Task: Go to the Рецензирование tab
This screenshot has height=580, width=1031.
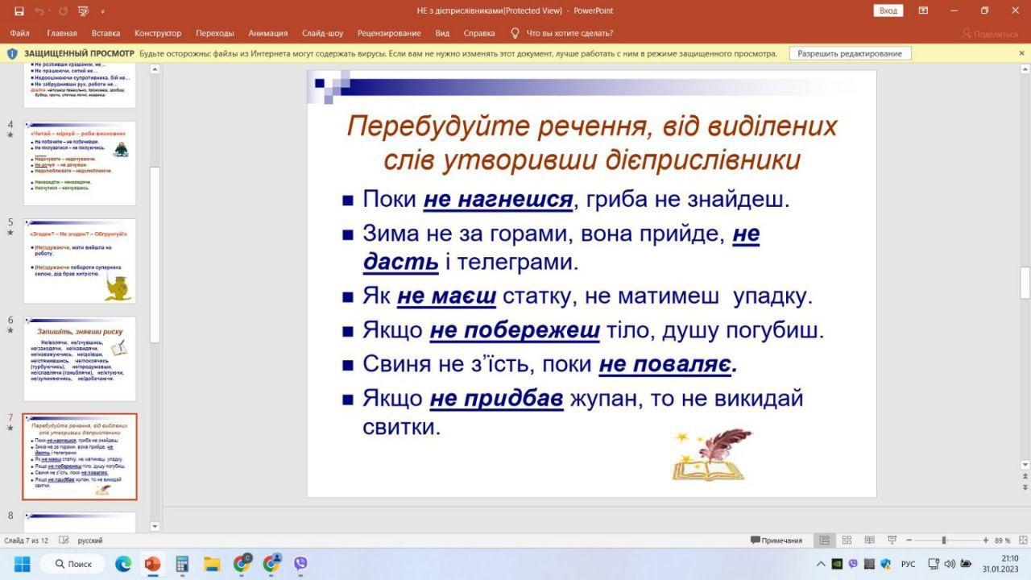Action: pyautogui.click(x=389, y=33)
